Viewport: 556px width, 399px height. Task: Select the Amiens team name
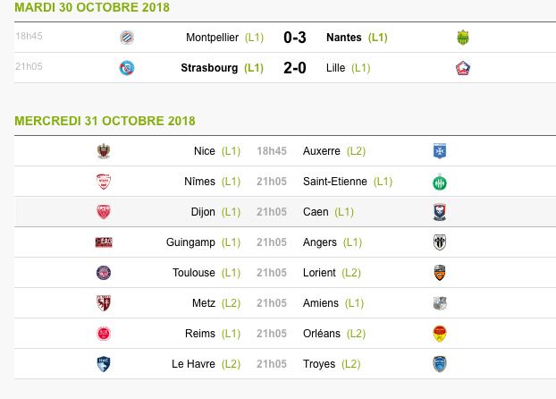pyautogui.click(x=321, y=303)
